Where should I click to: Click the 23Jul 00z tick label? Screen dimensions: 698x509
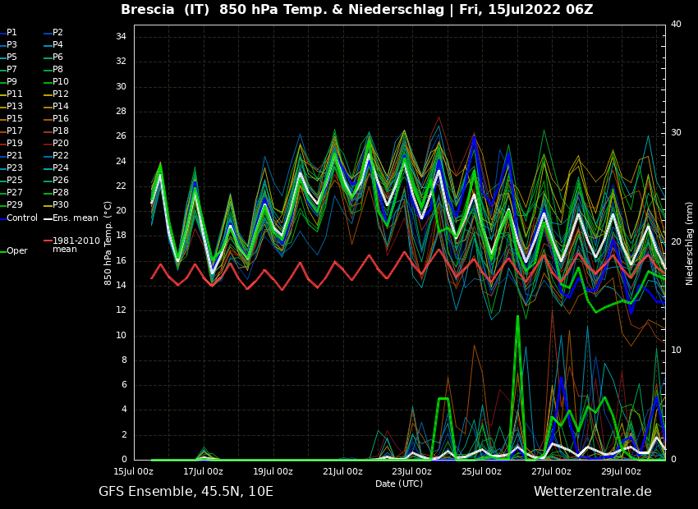click(411, 471)
